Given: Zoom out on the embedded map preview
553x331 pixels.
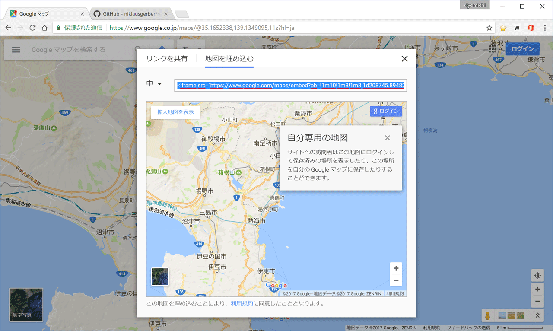Looking at the screenshot, I should point(396,280).
